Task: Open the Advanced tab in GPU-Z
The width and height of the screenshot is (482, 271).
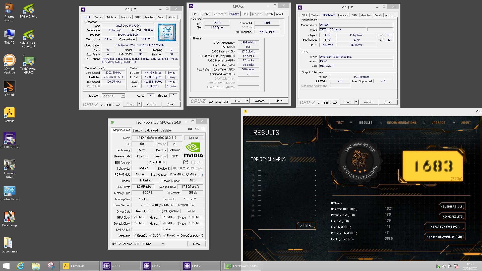Action: pyautogui.click(x=151, y=130)
